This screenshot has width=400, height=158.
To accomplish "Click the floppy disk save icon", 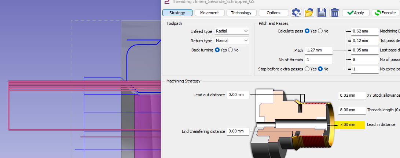I will pos(322,13).
